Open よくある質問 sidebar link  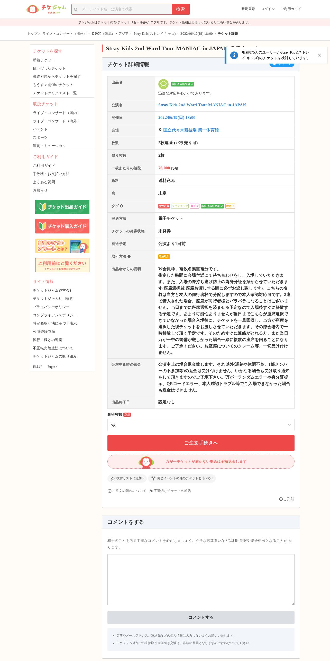[x=44, y=182]
